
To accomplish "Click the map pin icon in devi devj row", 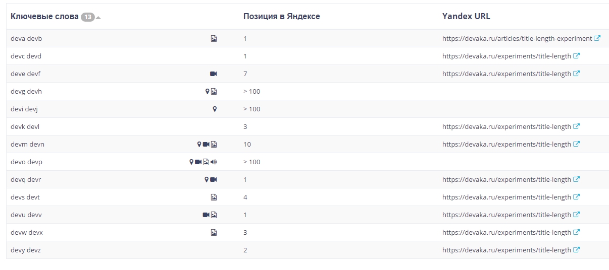I will click(214, 109).
